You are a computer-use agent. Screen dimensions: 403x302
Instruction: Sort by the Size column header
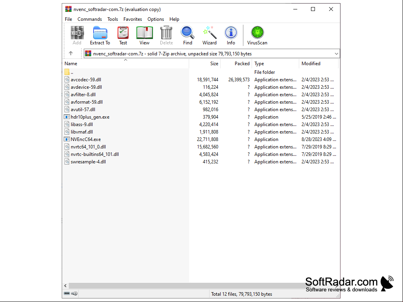pyautogui.click(x=204, y=64)
